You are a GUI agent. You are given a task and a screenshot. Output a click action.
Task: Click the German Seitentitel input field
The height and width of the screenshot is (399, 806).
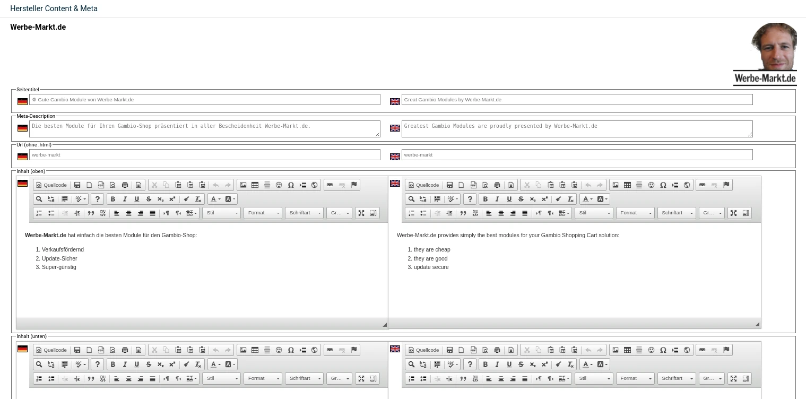[x=204, y=100]
